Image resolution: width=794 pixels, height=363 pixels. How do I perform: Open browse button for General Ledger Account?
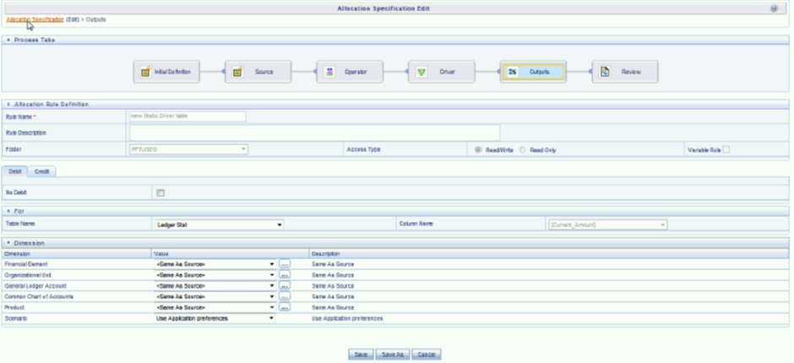tap(285, 285)
